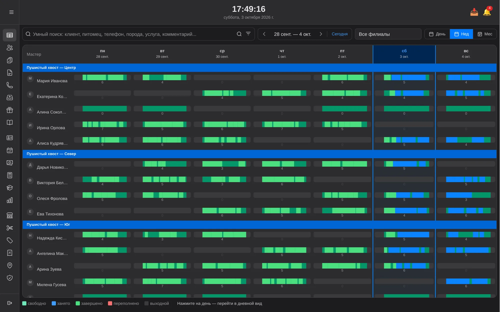Open the inbox download tray icon
This screenshot has width=500, height=312.
click(474, 12)
